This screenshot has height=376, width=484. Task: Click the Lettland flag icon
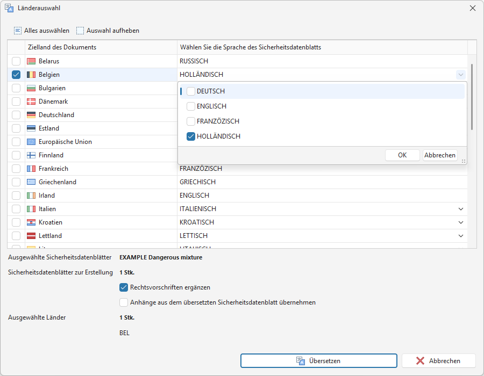[31, 236]
